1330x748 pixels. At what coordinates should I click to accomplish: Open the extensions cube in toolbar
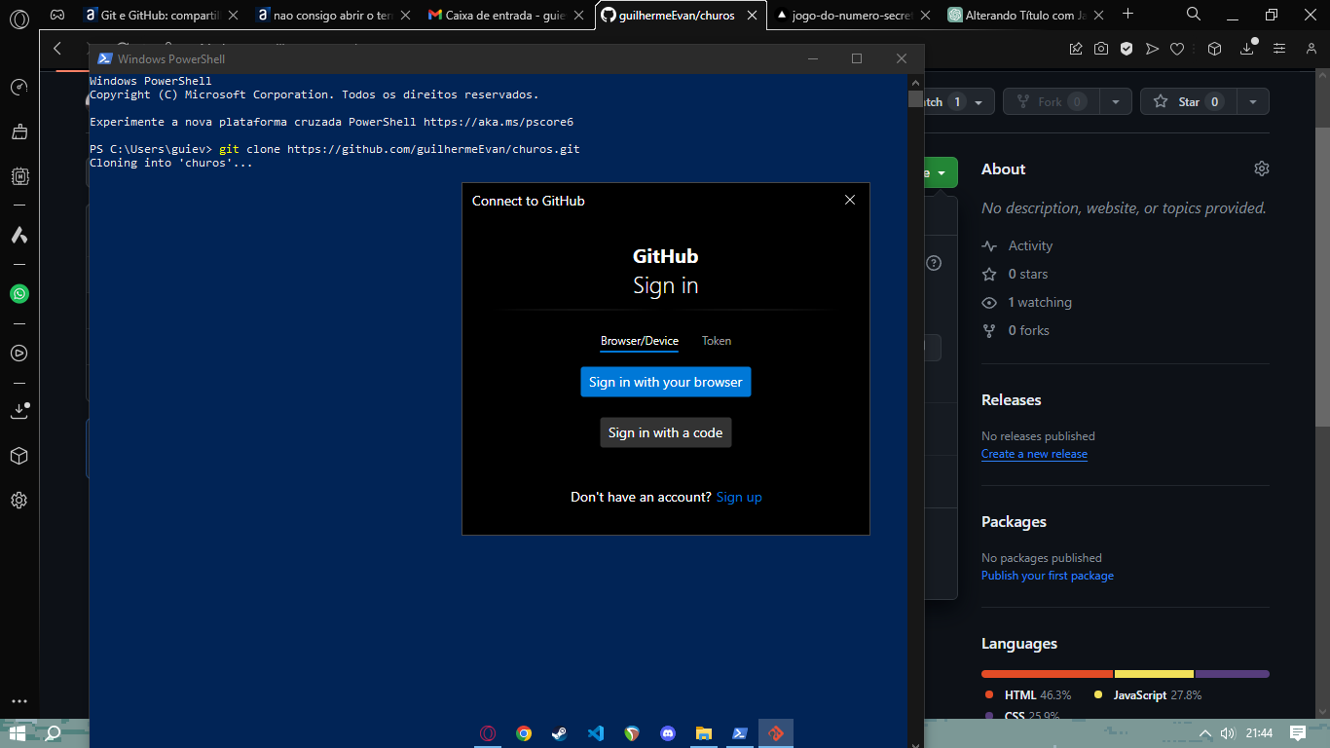(1214, 49)
